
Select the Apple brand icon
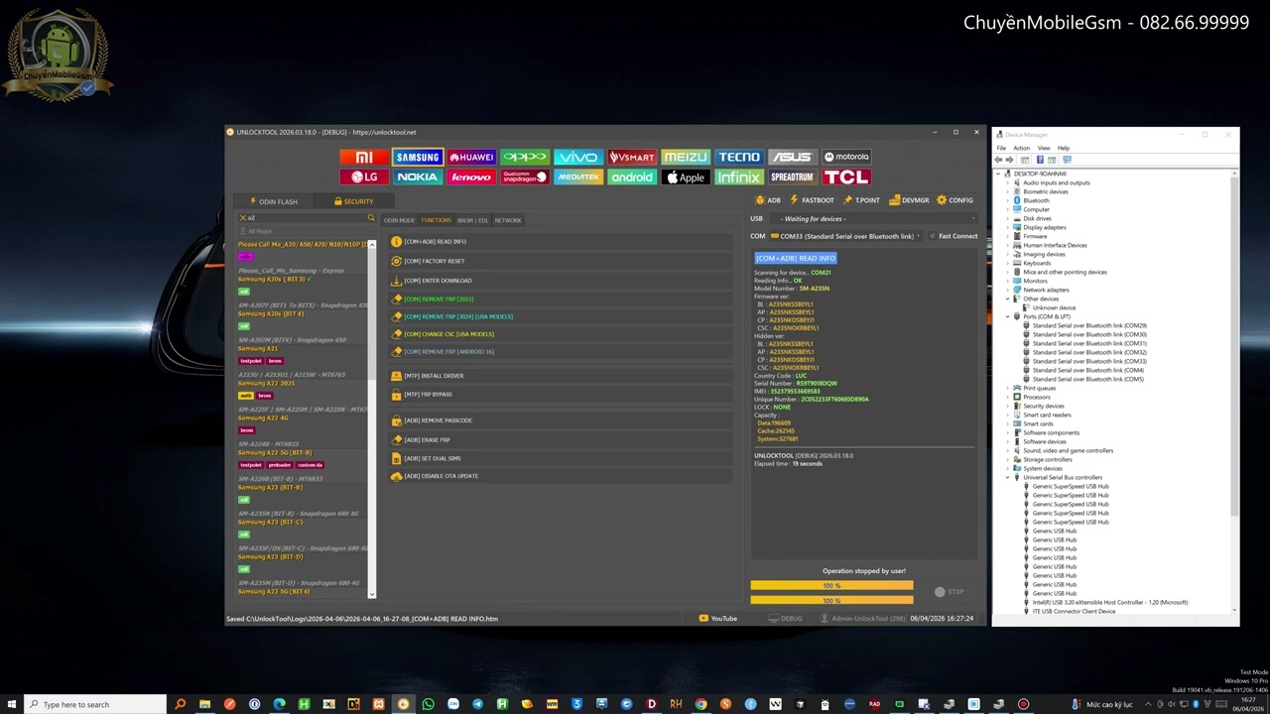[686, 178]
